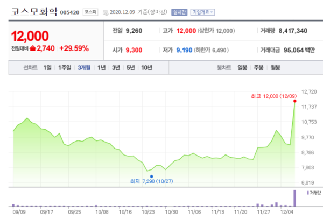The image size is (323, 219).
Task: Click the current price 12,000 in large red
Action: click(30, 36)
